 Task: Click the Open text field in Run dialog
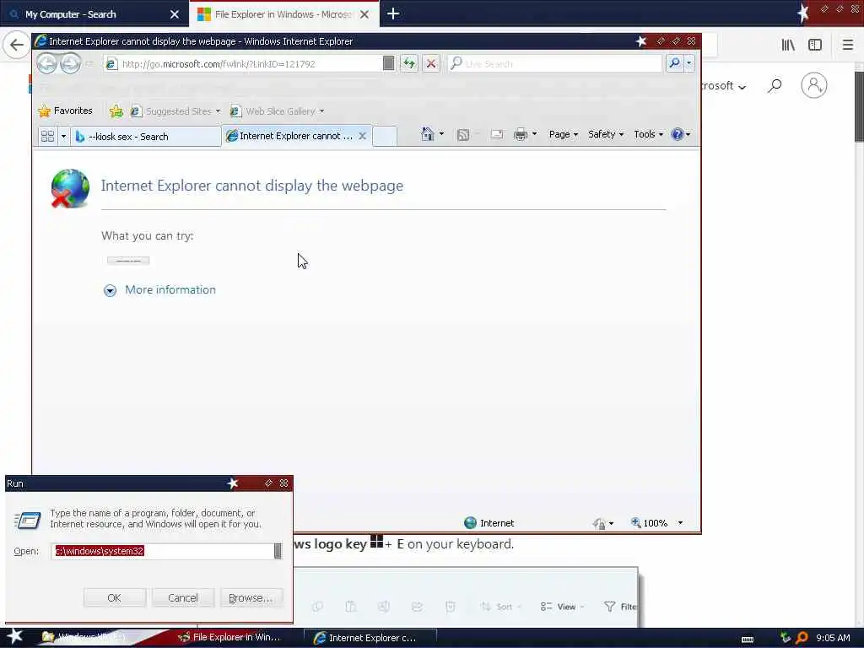click(163, 551)
